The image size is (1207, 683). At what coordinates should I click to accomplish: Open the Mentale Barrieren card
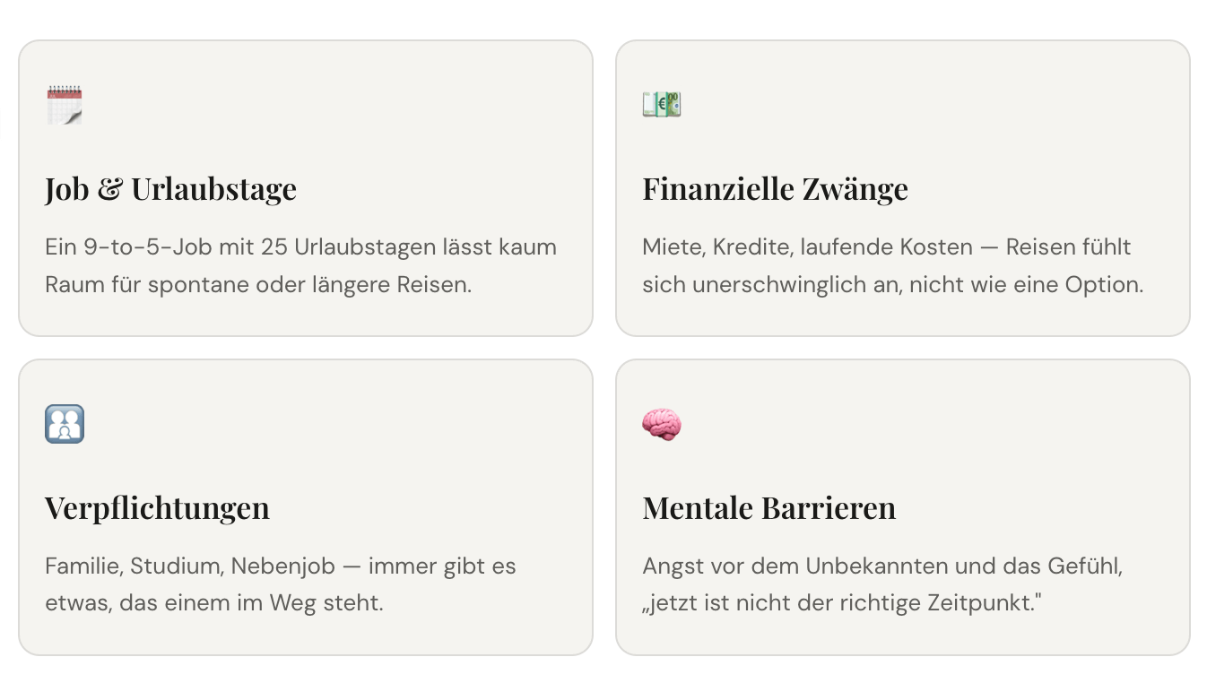(x=903, y=507)
